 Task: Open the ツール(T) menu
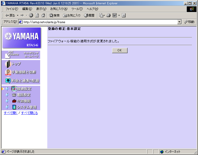(77, 9)
